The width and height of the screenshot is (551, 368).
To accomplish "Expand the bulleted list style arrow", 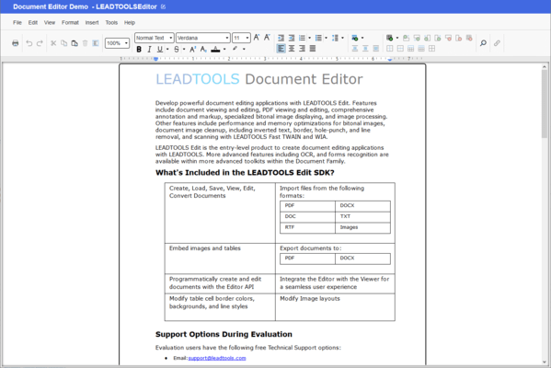I will point(310,38).
